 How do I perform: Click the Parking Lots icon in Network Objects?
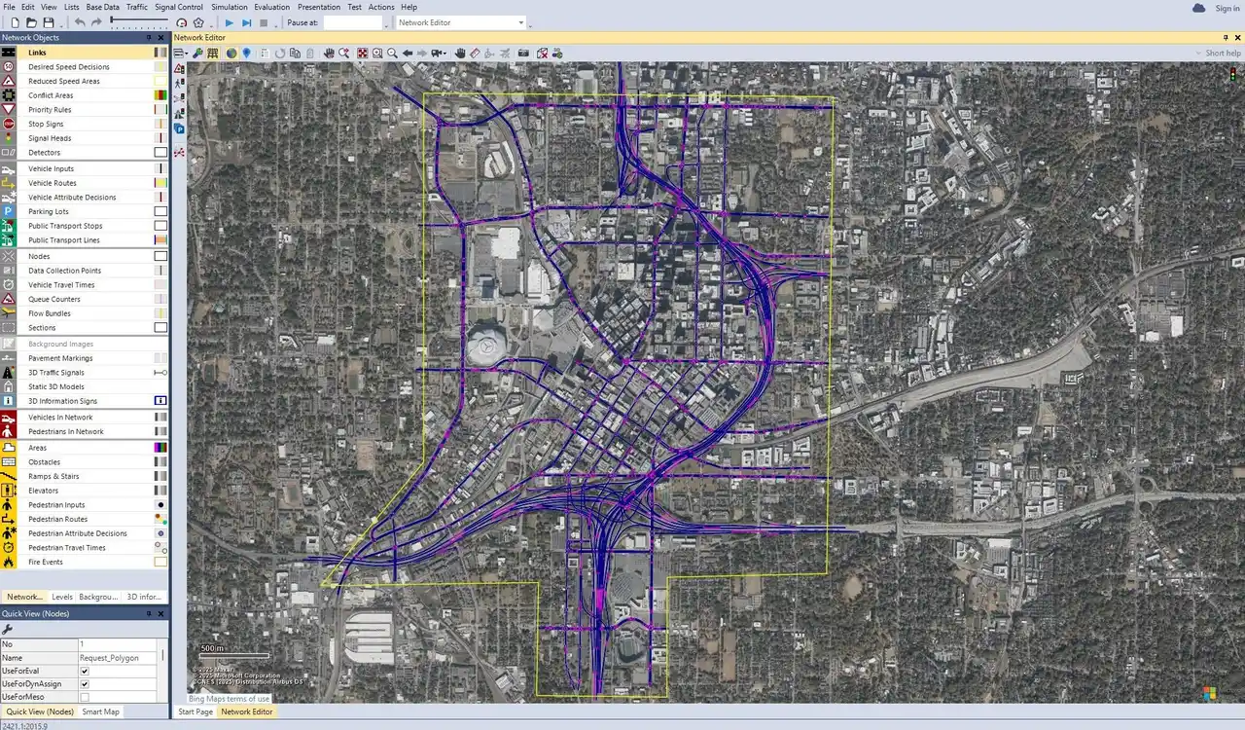[9, 211]
